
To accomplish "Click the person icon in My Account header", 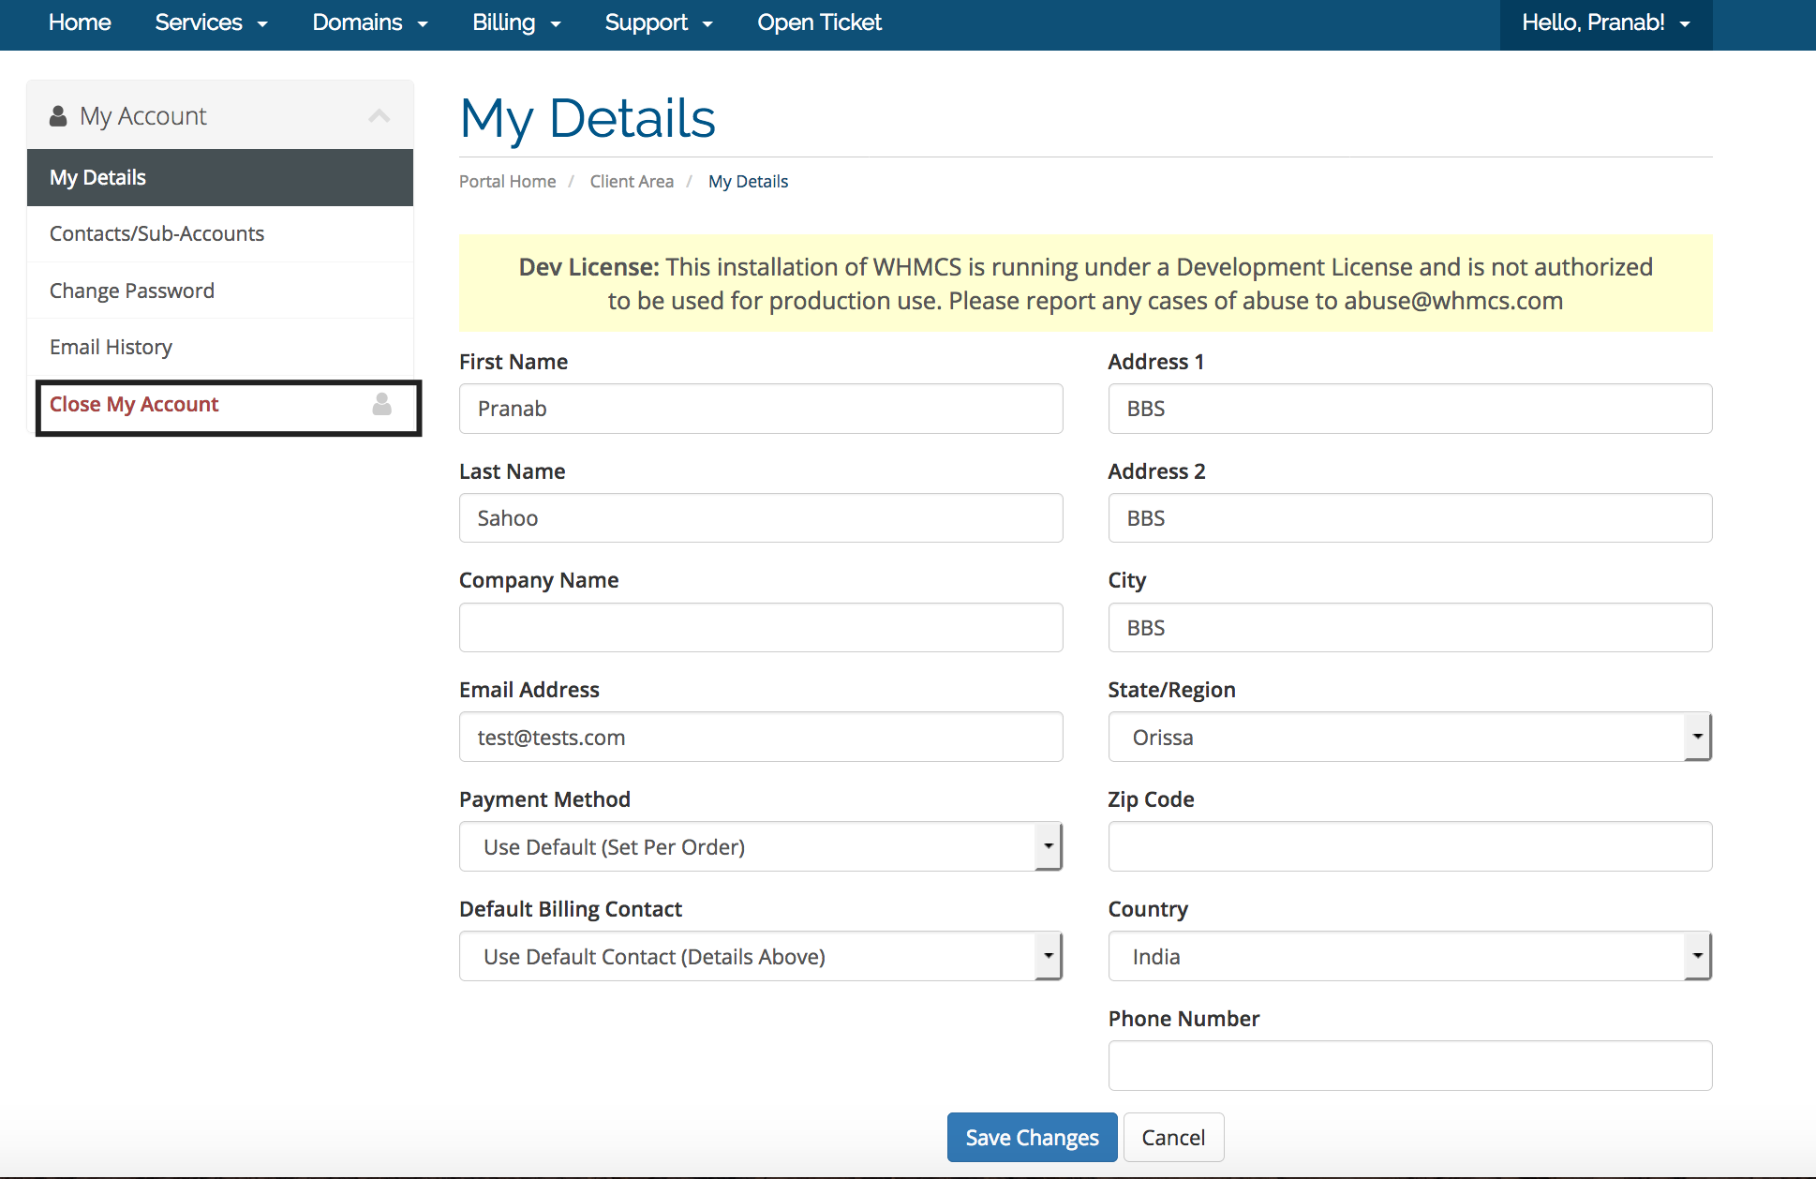I will click(x=59, y=114).
